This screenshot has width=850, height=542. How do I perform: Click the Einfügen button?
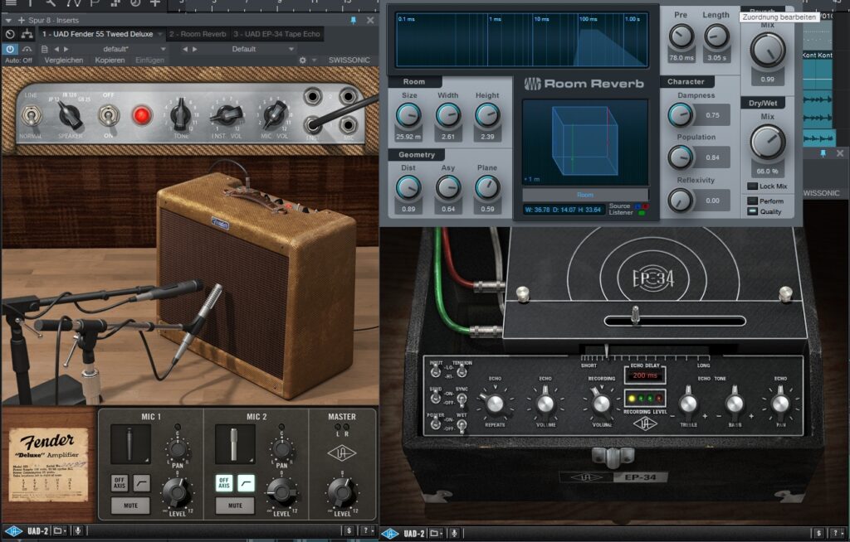tap(149, 60)
